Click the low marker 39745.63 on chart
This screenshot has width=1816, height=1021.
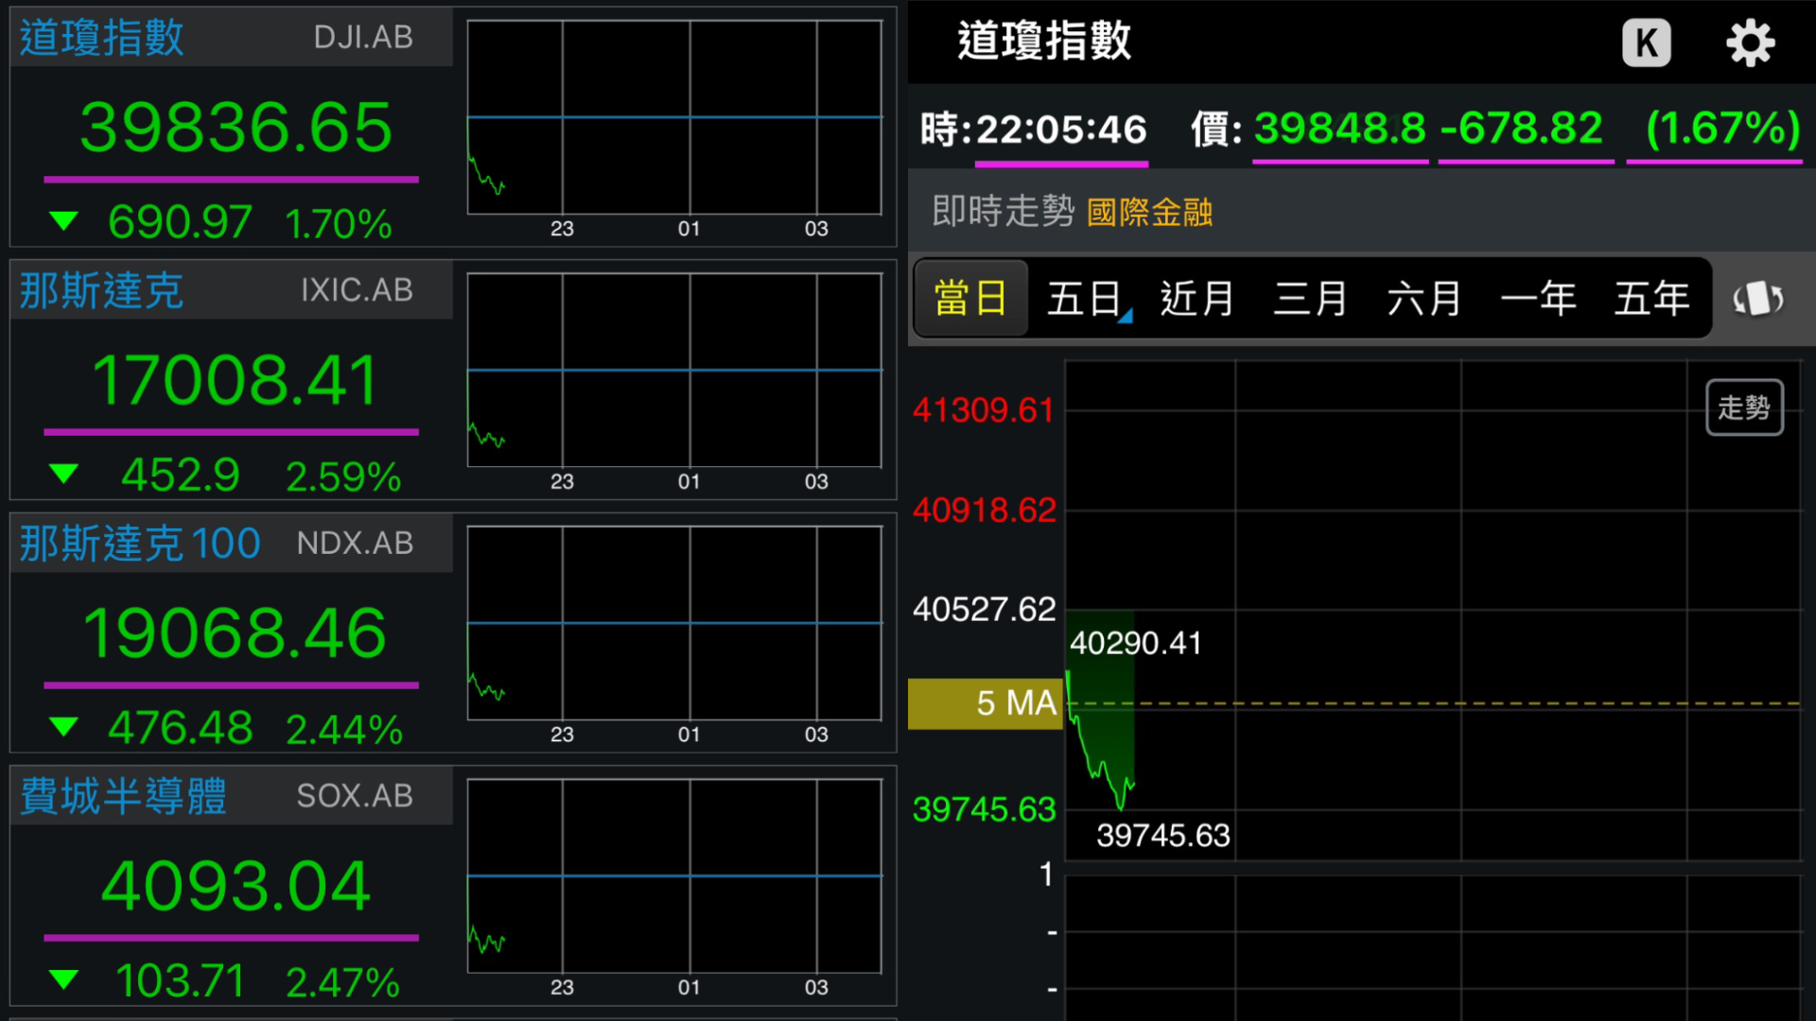(x=1163, y=836)
